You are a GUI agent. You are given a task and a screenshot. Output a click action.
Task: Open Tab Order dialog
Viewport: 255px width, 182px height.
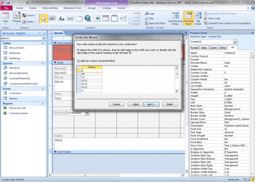point(198,19)
